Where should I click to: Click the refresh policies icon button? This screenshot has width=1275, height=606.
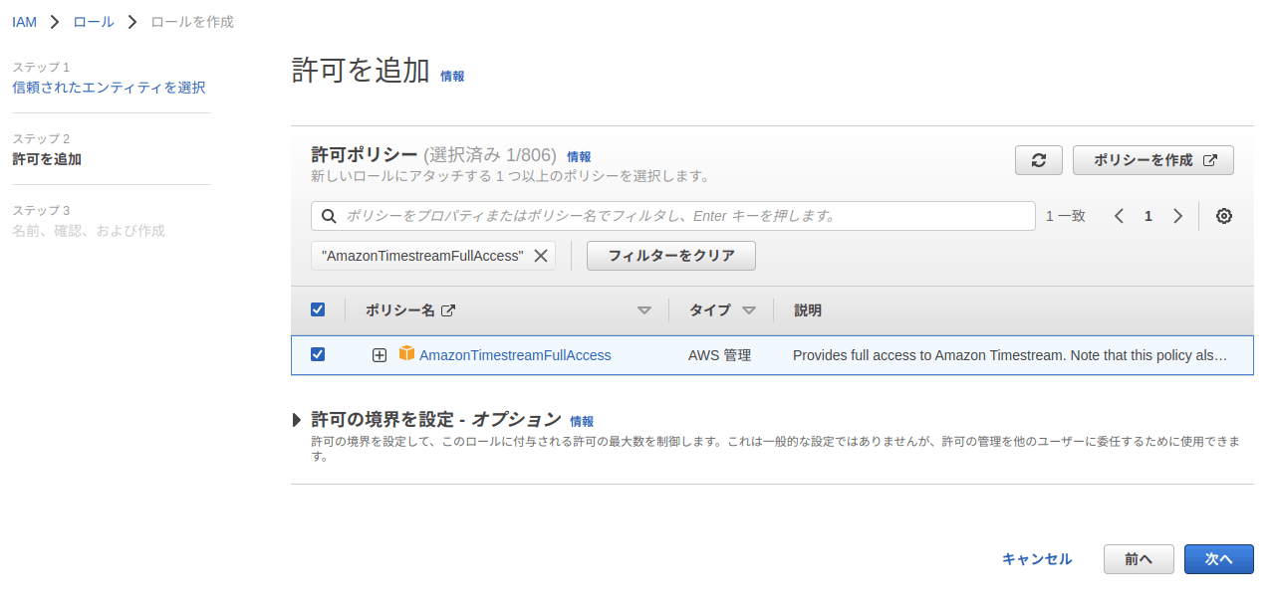tap(1039, 160)
